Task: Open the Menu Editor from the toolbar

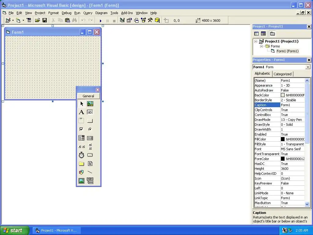Action: (29, 20)
